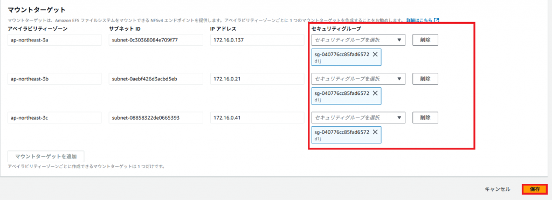The image size is (552, 200).
Task: Open the 詳細はこちら link
Action: point(423,20)
